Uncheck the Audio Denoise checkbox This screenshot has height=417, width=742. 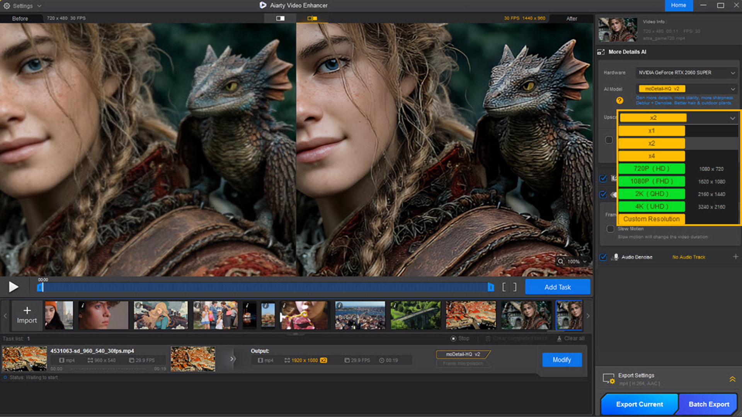point(603,257)
